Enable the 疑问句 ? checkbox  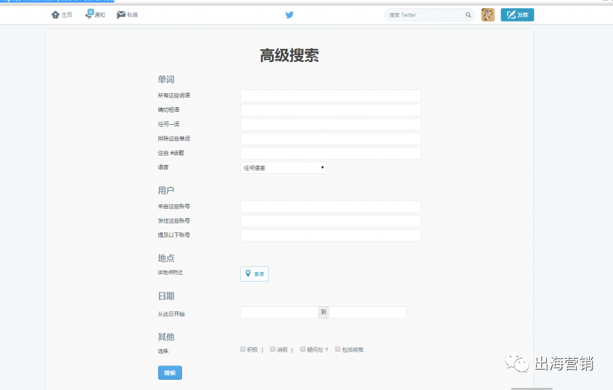click(x=303, y=349)
